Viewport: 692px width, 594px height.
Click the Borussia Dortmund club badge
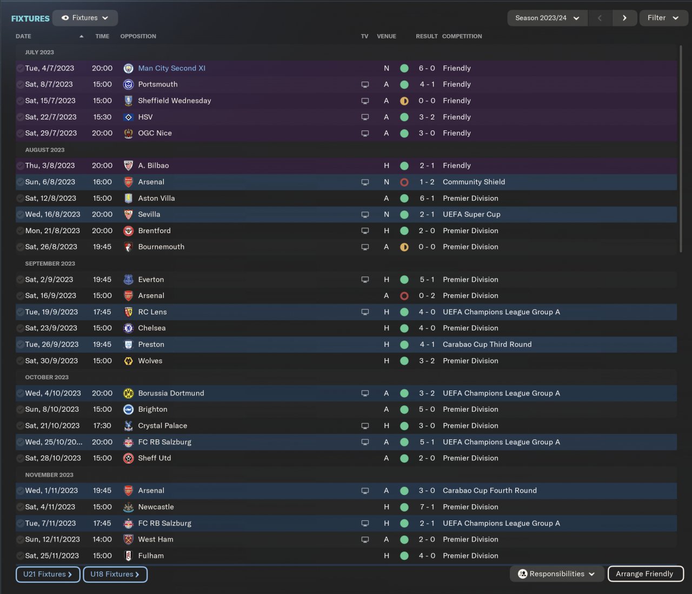pos(128,393)
